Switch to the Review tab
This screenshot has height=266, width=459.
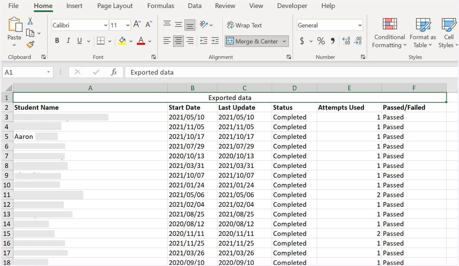[225, 6]
